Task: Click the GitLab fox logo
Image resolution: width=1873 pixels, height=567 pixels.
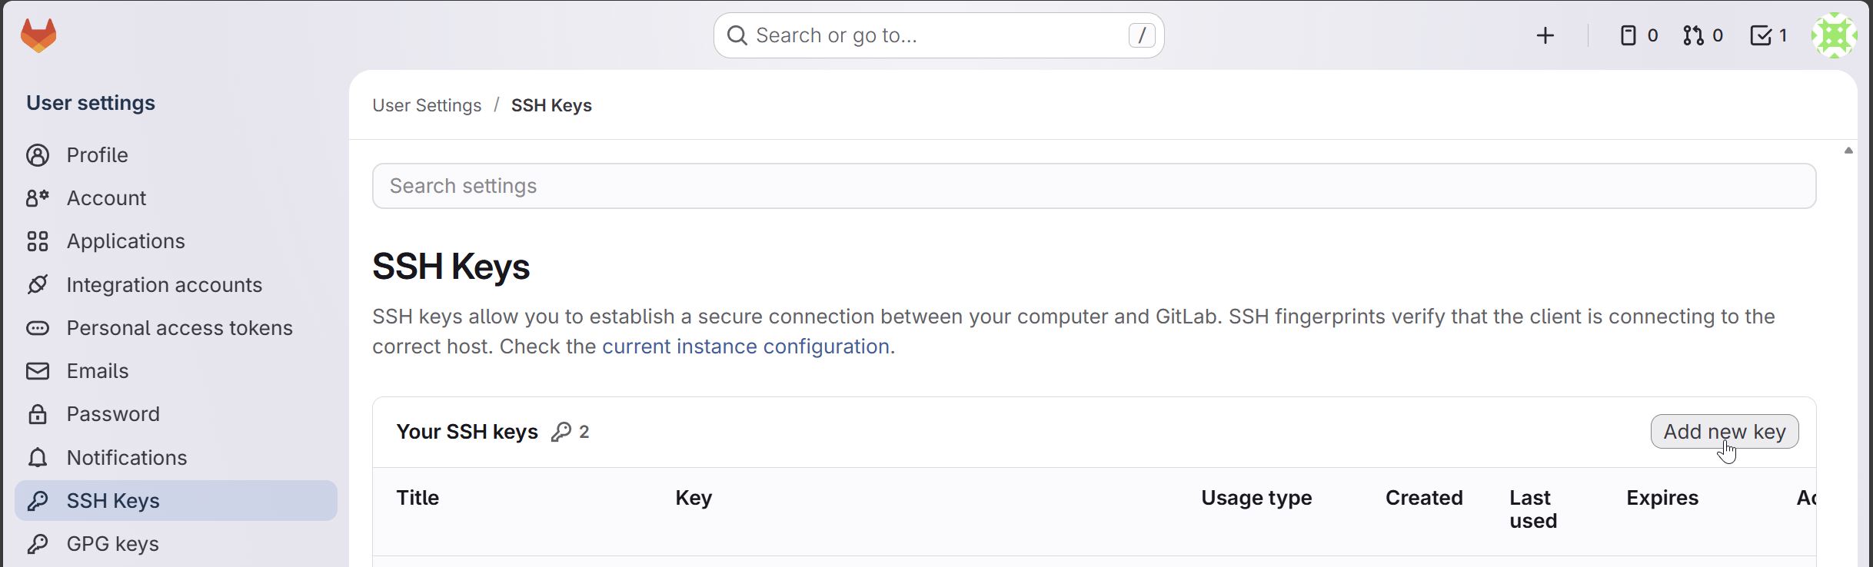Action: tap(38, 34)
